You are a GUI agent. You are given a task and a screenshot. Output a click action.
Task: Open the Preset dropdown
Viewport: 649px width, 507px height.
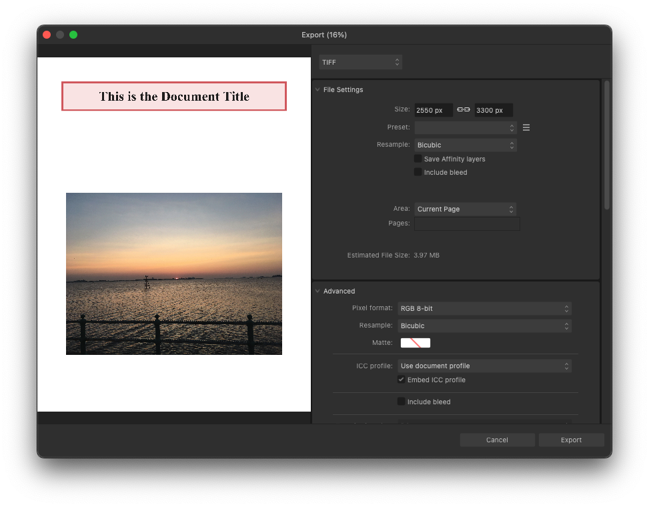[x=465, y=127]
